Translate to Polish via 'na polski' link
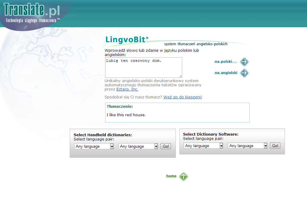This screenshot has height=198, width=307. 223,61
